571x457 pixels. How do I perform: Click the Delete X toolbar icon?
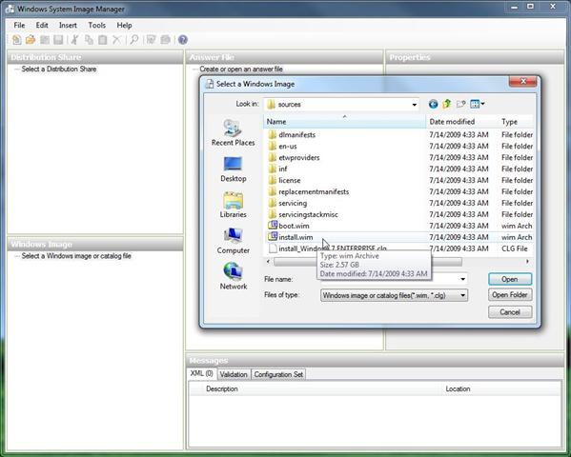tap(116, 40)
